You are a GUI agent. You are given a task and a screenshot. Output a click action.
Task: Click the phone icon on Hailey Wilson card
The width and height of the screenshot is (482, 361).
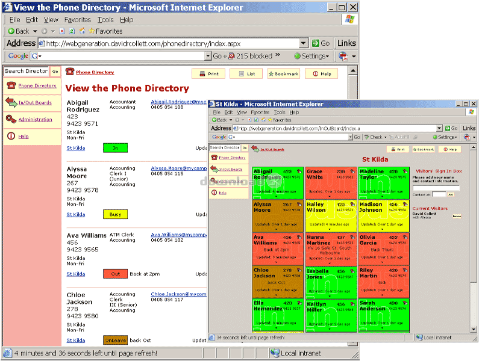pos(352,204)
